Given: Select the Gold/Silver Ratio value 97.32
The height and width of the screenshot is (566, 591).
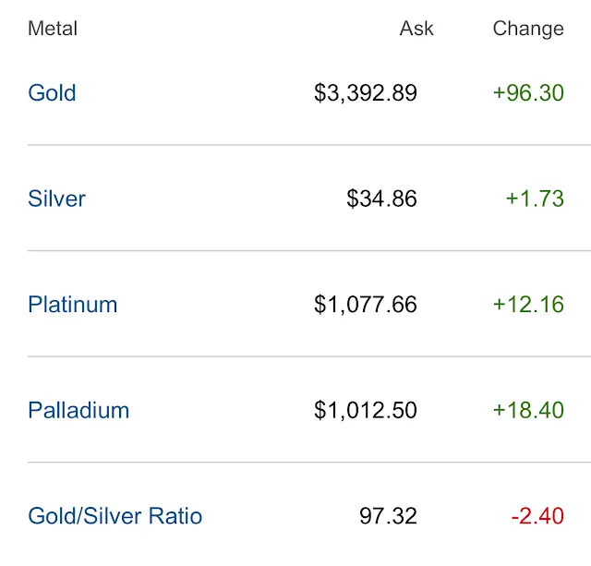Looking at the screenshot, I should [x=388, y=516].
